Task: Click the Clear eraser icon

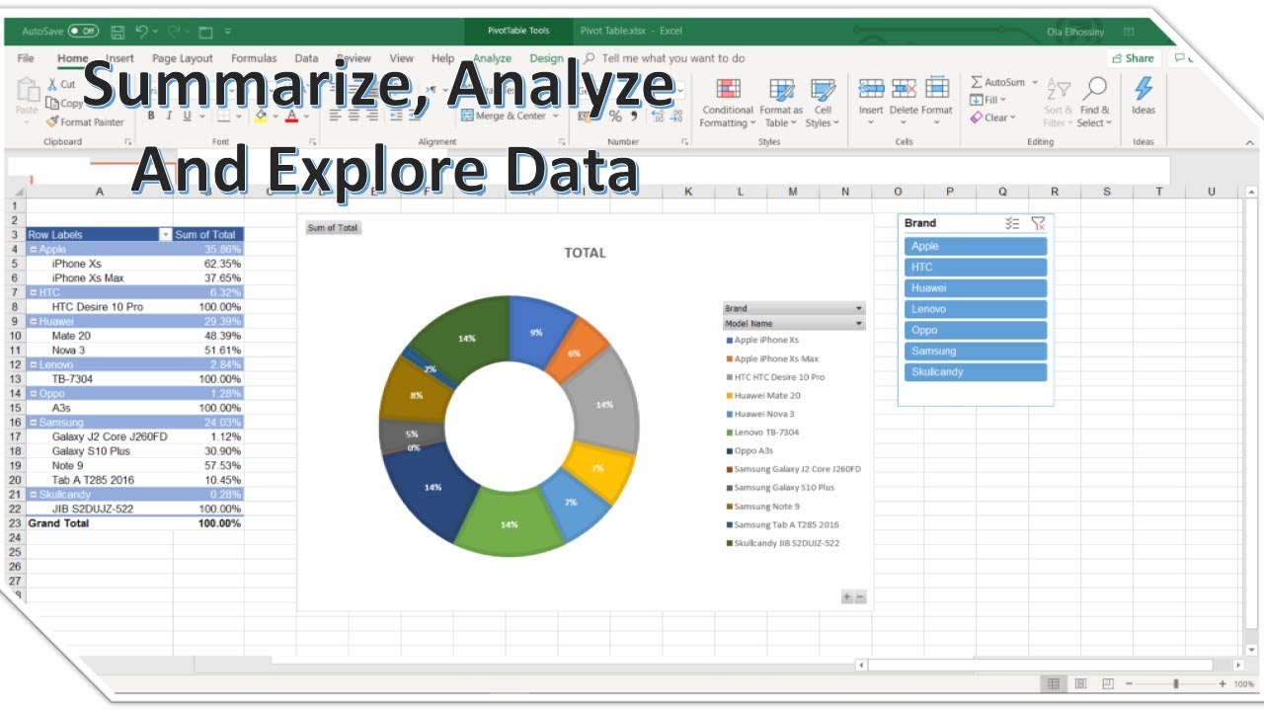Action: point(976,118)
